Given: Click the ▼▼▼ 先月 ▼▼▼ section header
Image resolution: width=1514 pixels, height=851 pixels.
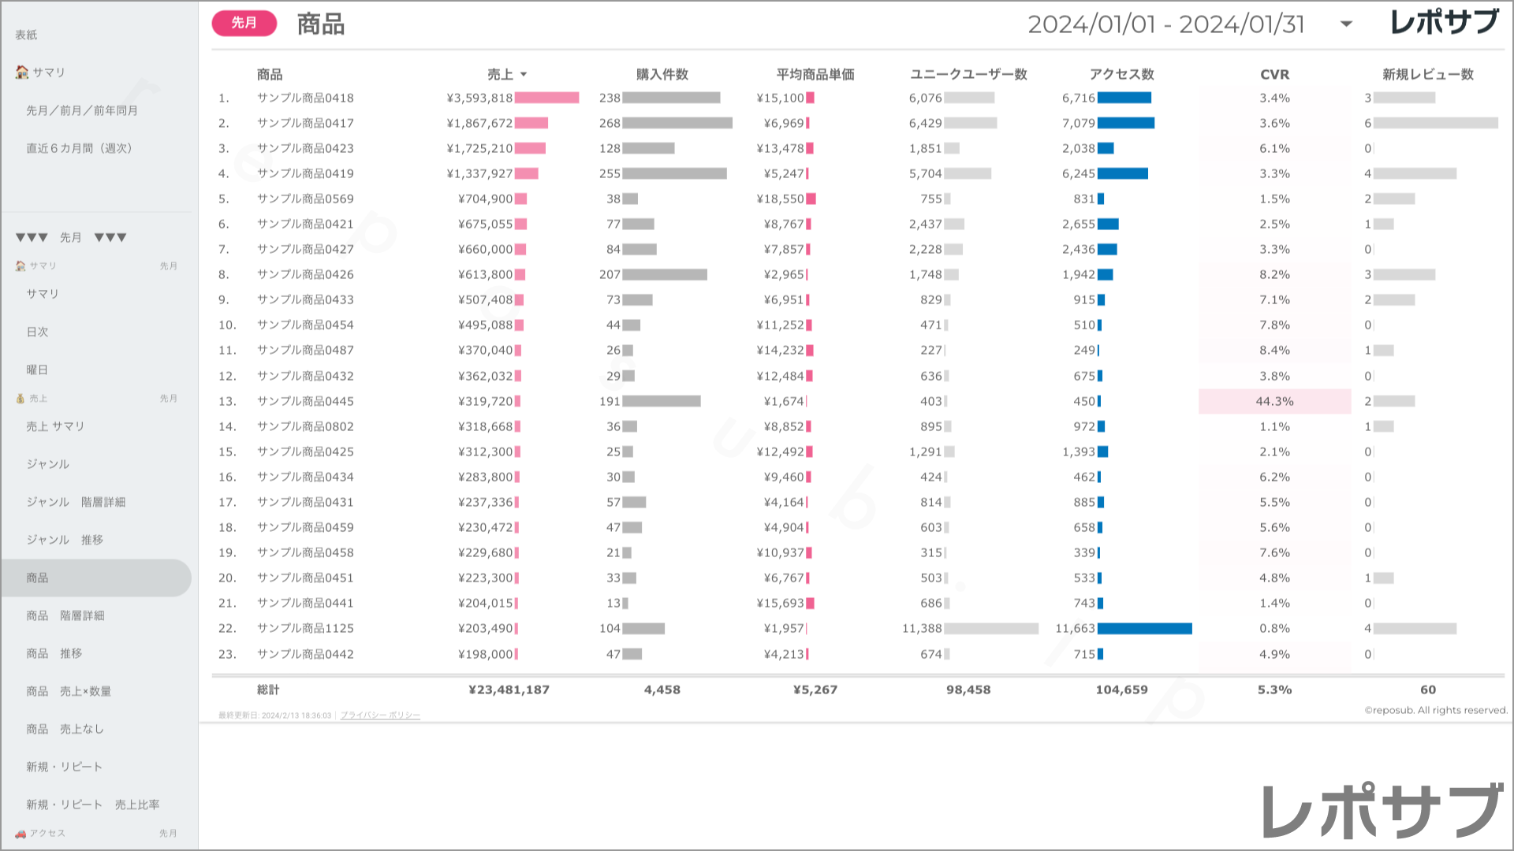Looking at the screenshot, I should pyautogui.click(x=71, y=237).
